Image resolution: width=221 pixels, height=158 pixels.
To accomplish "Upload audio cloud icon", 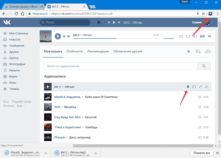I will (208, 52).
